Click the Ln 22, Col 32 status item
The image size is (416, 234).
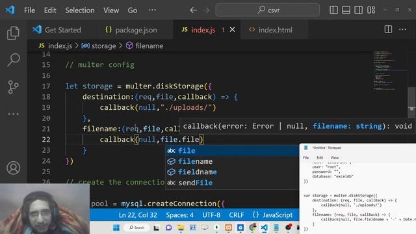[138, 215]
